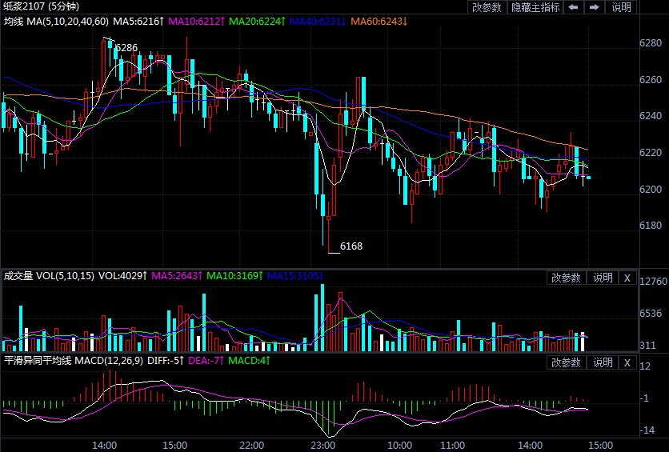
Task: Click the DEA:-7 value
Action: click(x=206, y=361)
